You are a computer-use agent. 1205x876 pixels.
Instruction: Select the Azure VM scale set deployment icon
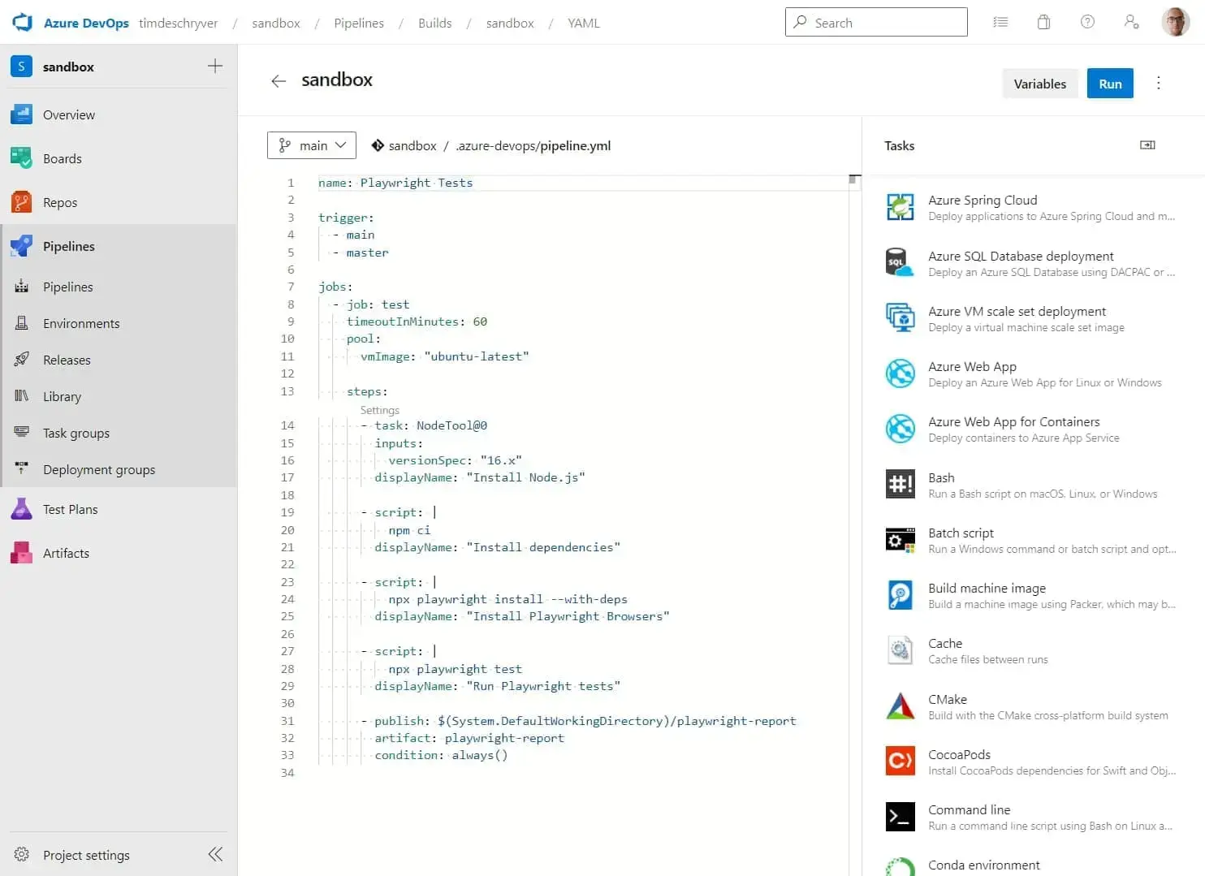click(900, 318)
